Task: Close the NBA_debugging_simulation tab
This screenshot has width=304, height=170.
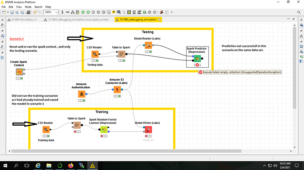Action: pyautogui.click(x=159, y=19)
